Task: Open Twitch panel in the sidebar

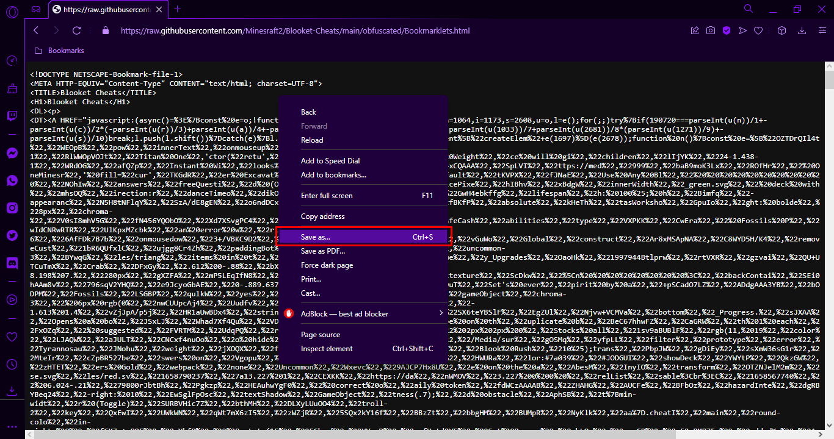Action: click(x=12, y=116)
